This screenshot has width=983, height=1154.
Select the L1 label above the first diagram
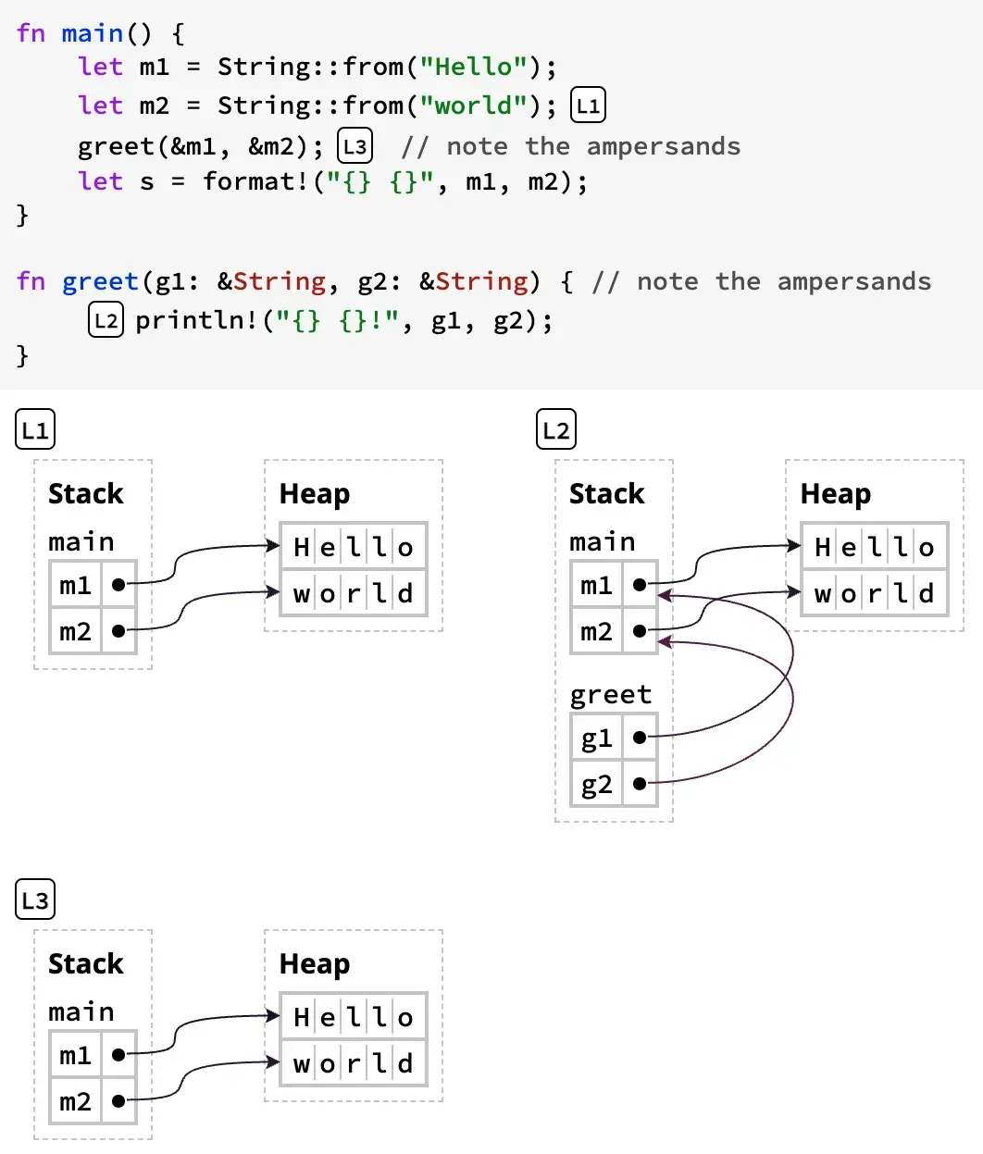coord(35,430)
